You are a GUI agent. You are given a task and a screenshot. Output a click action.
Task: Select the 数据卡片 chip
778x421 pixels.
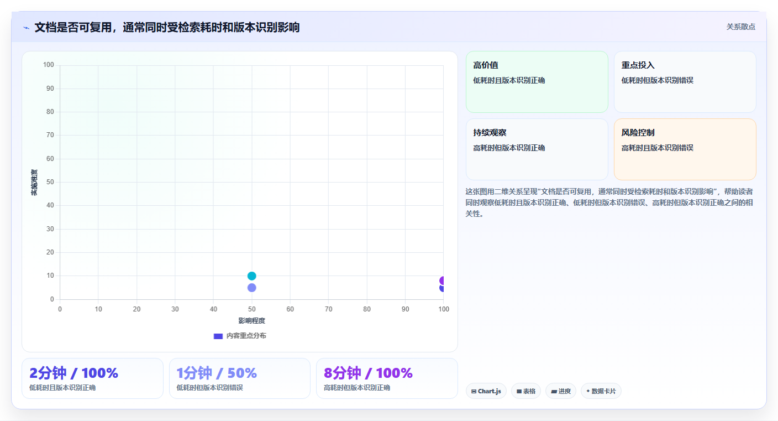tap(601, 391)
